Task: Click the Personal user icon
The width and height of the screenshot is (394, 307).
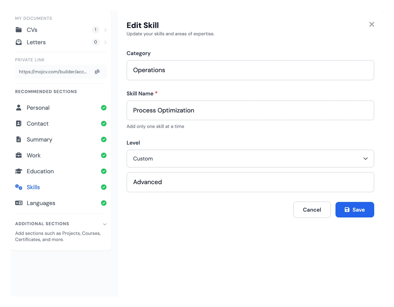Action: click(19, 108)
